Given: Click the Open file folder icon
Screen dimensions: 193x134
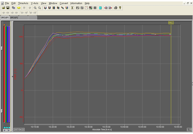Looking at the screenshot, I should point(4,8).
